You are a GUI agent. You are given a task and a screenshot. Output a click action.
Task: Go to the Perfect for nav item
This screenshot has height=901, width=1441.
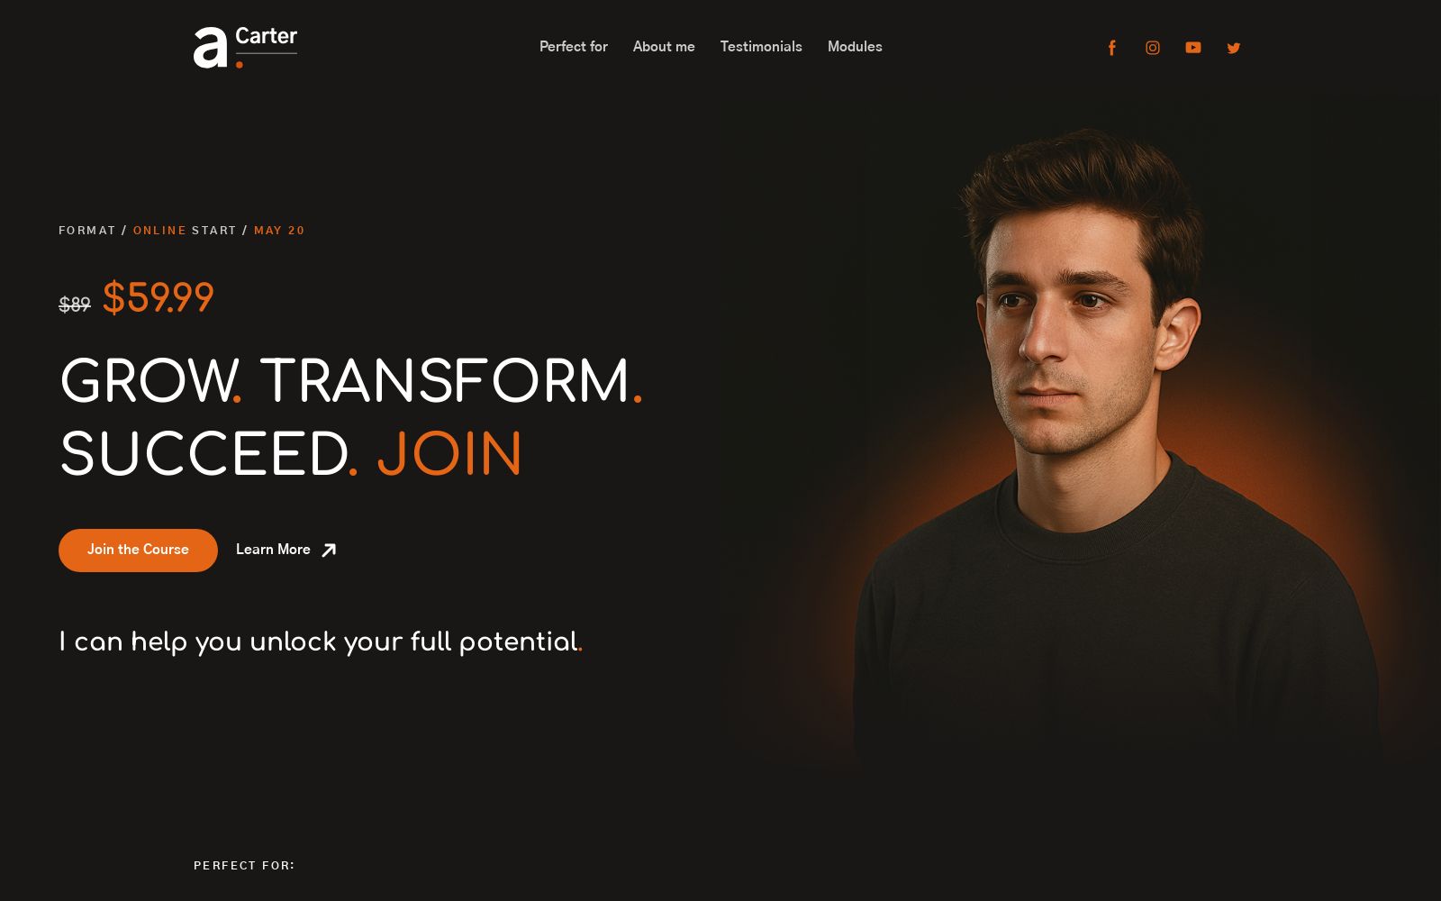click(574, 47)
